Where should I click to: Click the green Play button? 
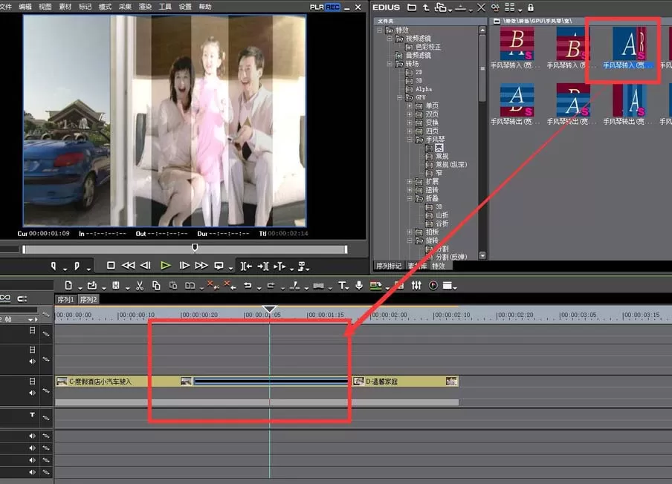point(166,266)
